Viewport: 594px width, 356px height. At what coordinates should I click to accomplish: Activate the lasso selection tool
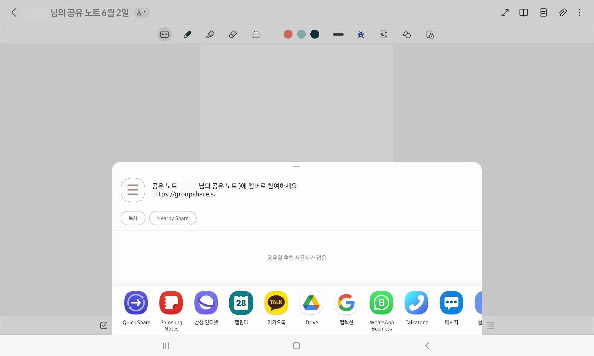click(x=256, y=34)
